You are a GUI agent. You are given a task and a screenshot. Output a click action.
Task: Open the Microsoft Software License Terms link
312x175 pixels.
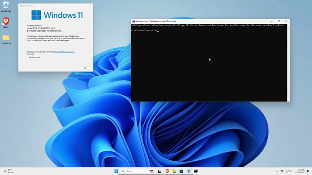[x=64, y=52]
